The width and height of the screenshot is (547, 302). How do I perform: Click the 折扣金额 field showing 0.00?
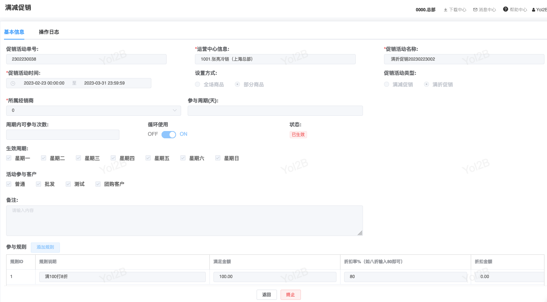click(x=509, y=277)
